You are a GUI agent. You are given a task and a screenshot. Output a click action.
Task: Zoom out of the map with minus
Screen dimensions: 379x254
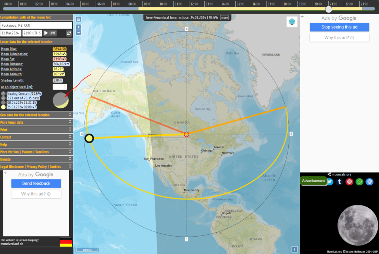[78, 33]
